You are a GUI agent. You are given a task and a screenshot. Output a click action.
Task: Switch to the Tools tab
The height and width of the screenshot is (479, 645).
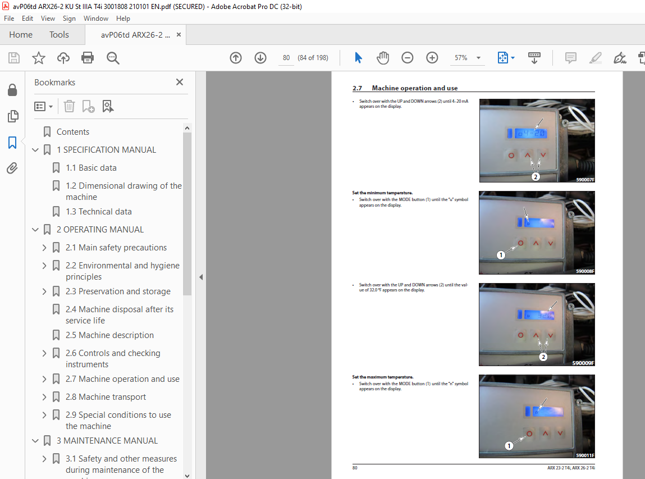point(59,35)
